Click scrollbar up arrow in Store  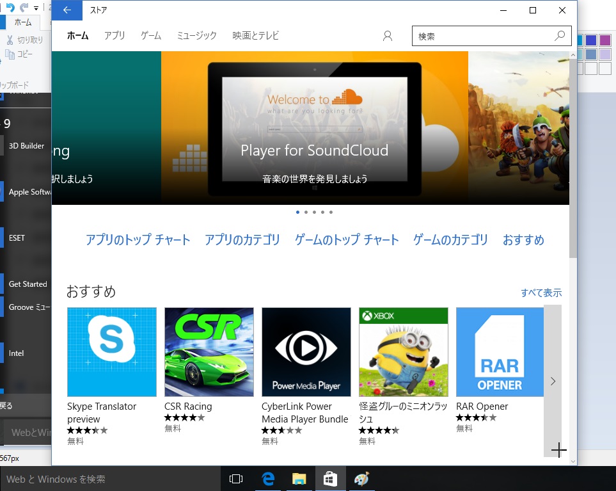(x=573, y=56)
